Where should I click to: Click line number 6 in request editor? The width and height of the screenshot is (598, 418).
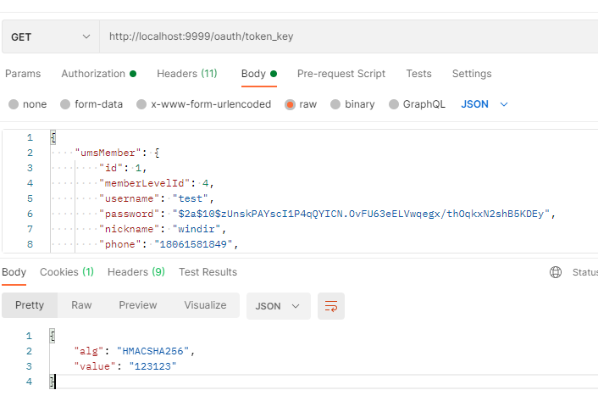[x=30, y=214]
